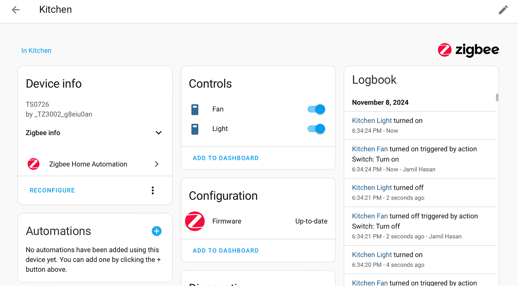Click the zigbee logo in the corner
This screenshot has height=286, width=518.
[x=468, y=50]
